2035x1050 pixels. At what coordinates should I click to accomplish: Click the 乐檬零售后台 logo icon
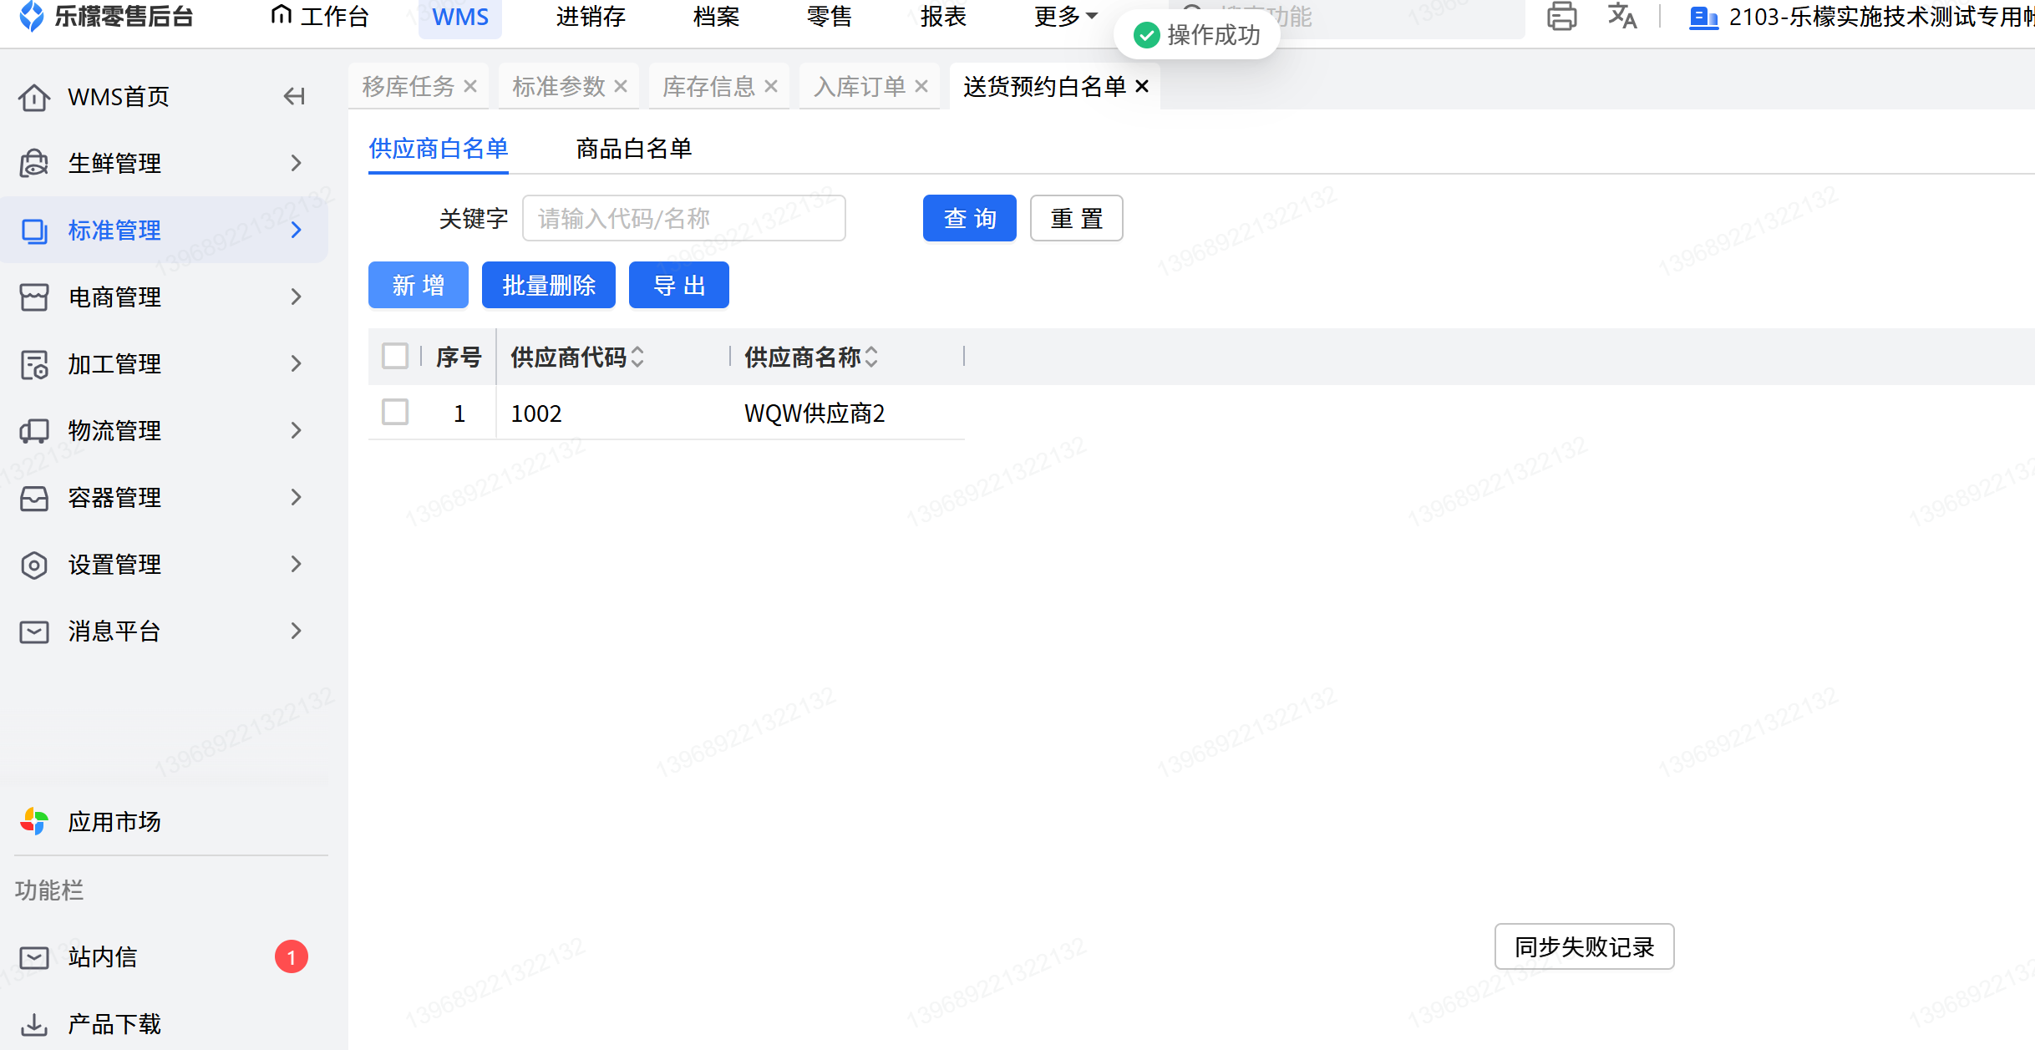tap(32, 16)
